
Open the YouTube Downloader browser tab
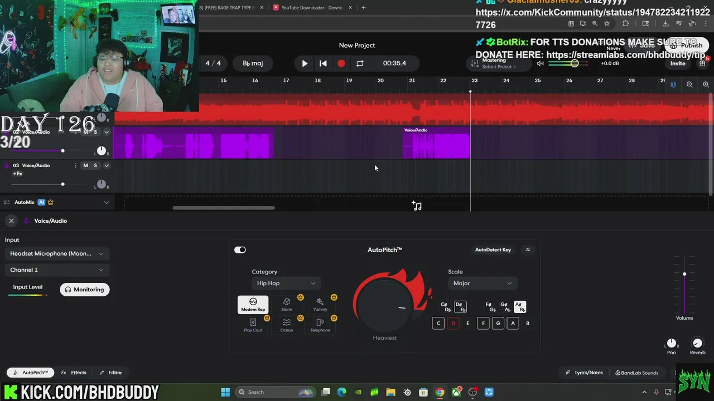(x=312, y=8)
